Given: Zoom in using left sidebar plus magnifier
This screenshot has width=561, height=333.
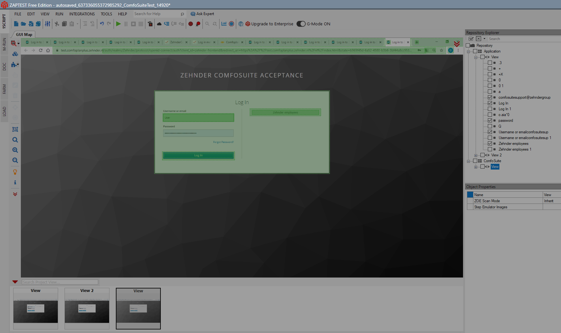Looking at the screenshot, I should pos(15,150).
